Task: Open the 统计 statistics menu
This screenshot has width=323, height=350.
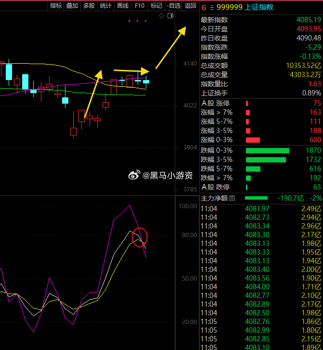Action: coord(105,6)
